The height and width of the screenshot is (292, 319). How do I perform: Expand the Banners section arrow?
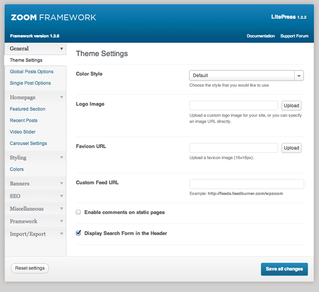tap(62, 183)
